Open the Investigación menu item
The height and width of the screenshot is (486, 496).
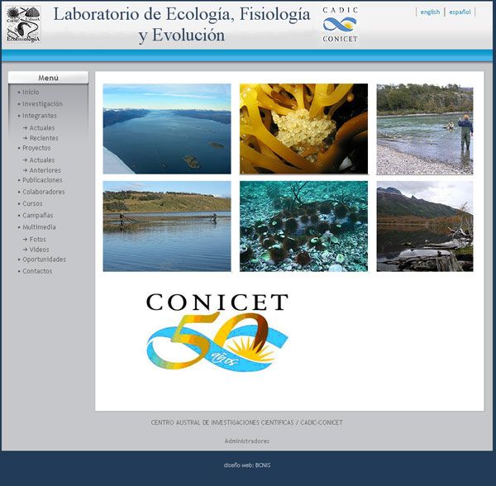tap(42, 103)
